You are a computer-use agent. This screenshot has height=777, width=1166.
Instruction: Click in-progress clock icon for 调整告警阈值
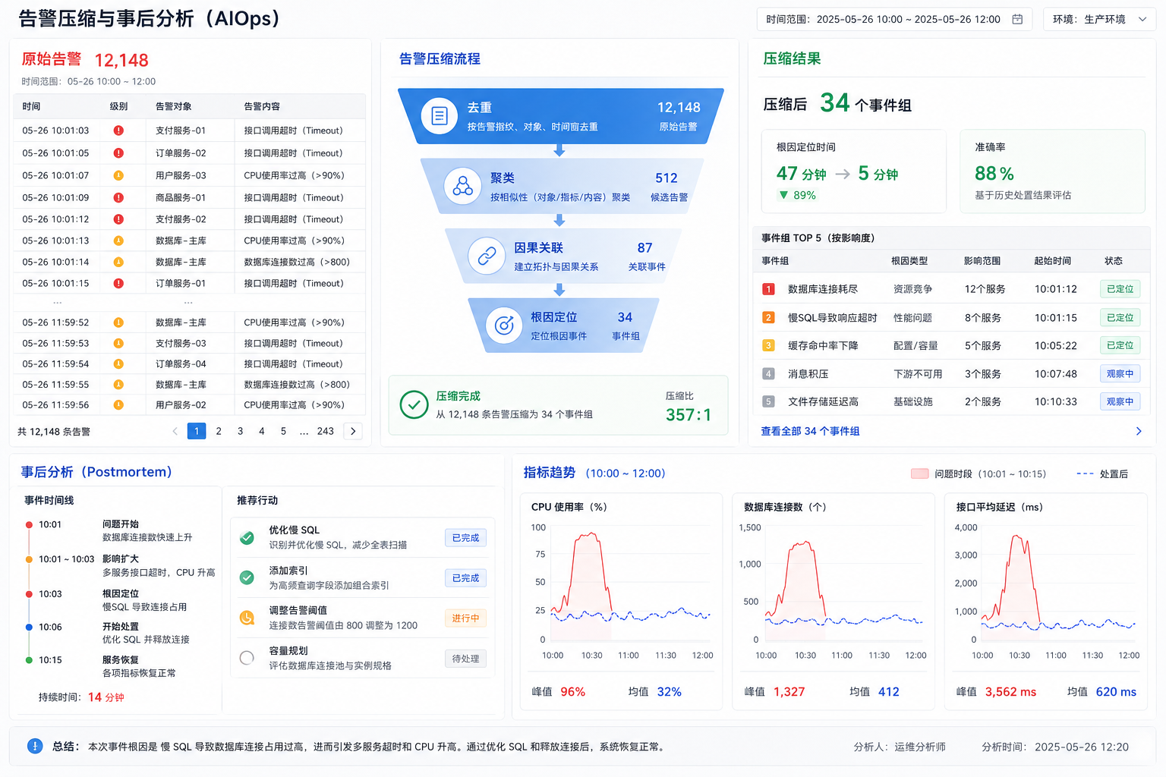coord(247,618)
